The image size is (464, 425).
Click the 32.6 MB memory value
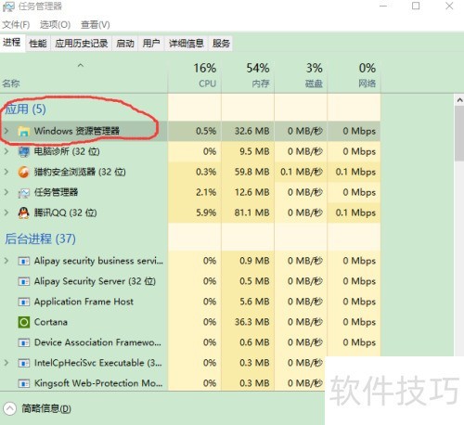pos(251,131)
